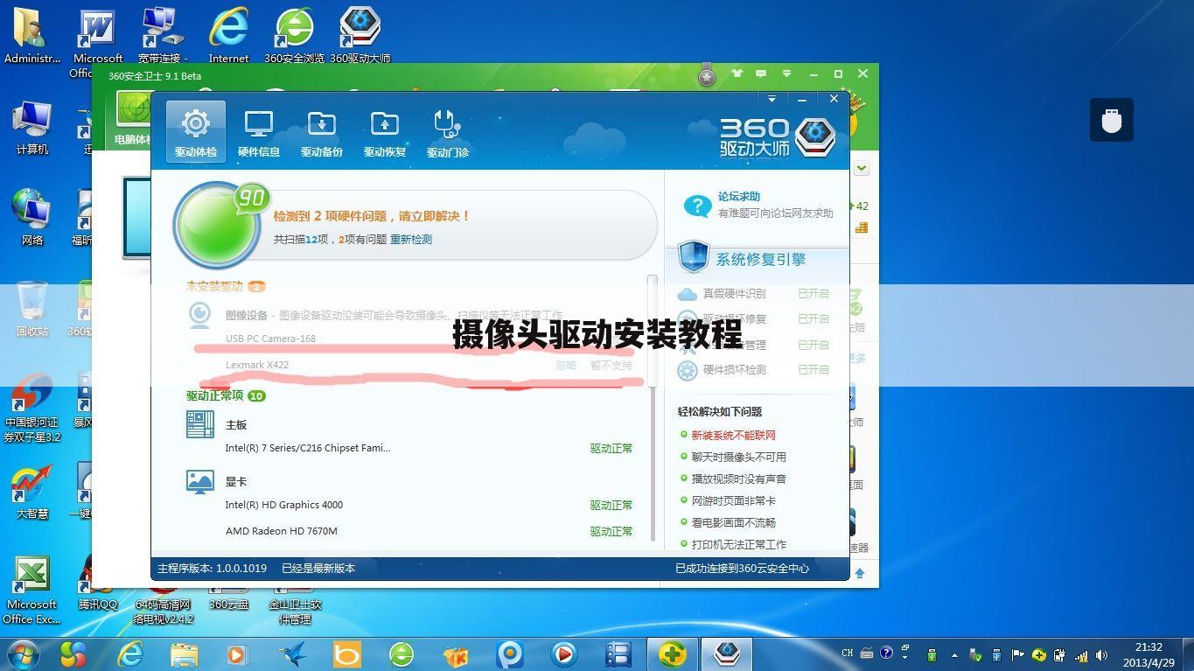
Task: Toggle 已开启 for 真假硬件识别
Action: pos(813,293)
